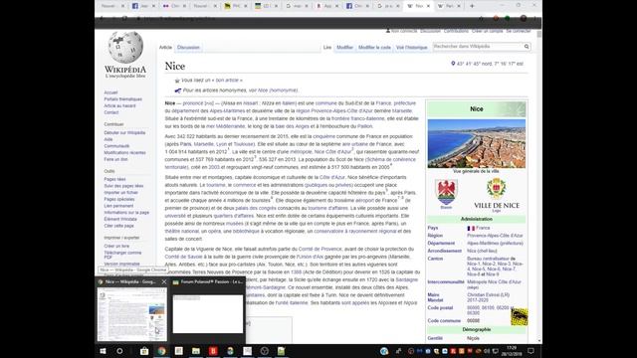Open the Discussion tab
The image size is (637, 358).
click(x=188, y=48)
